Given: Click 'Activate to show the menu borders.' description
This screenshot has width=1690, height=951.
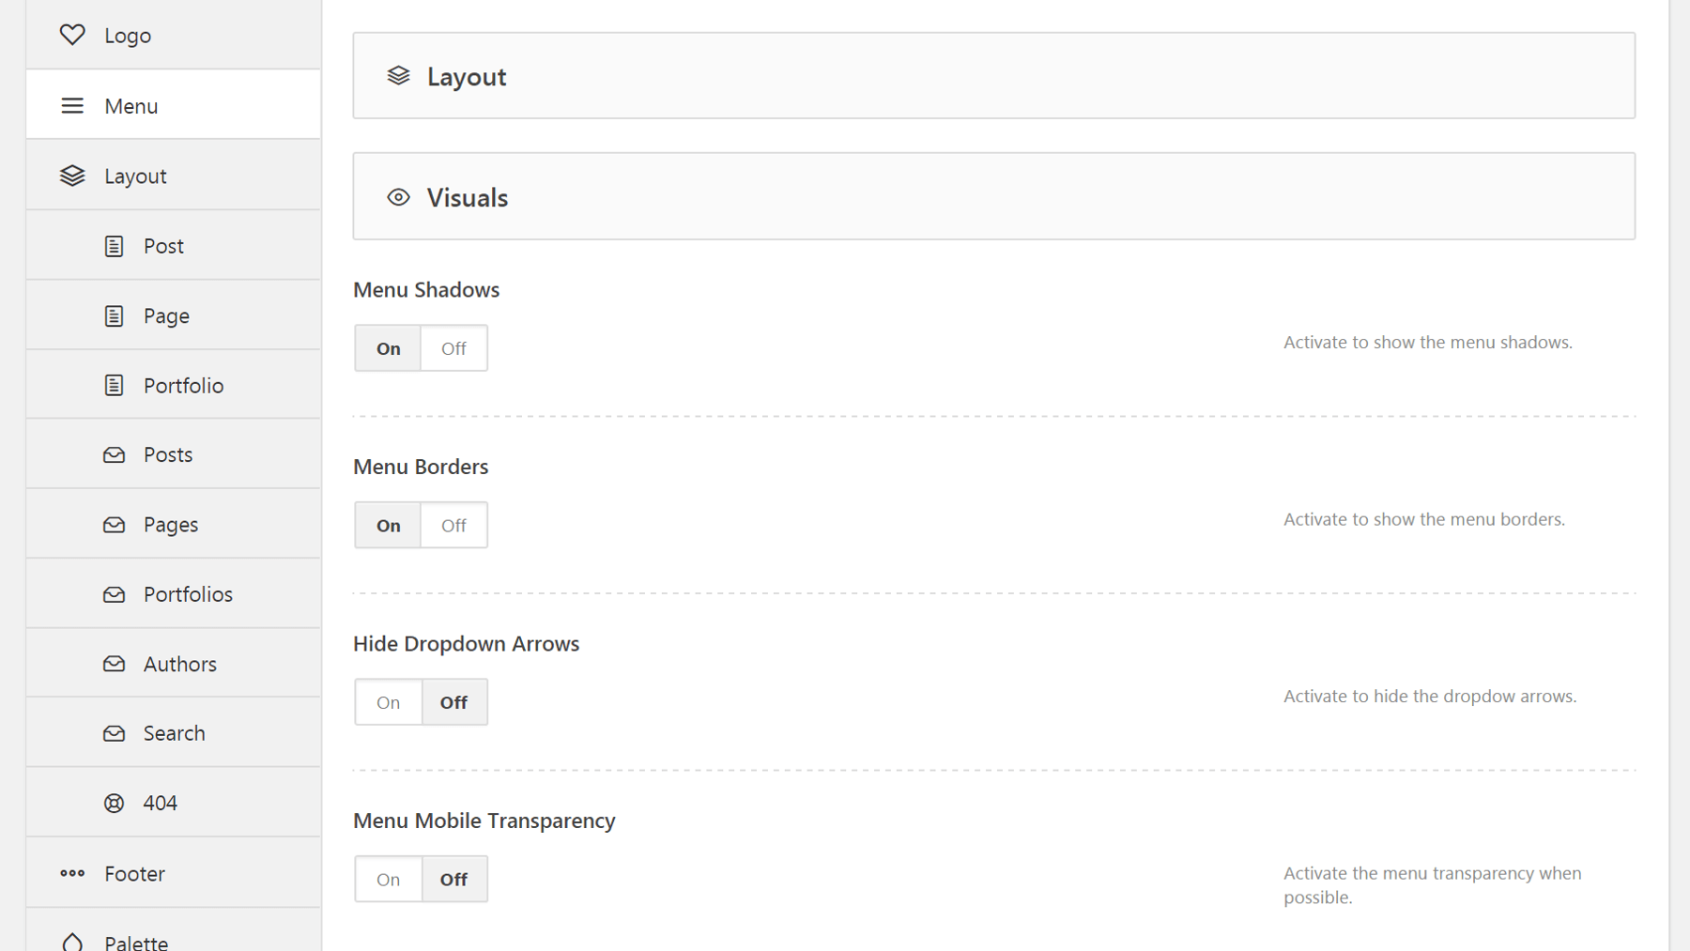Looking at the screenshot, I should click(1424, 519).
